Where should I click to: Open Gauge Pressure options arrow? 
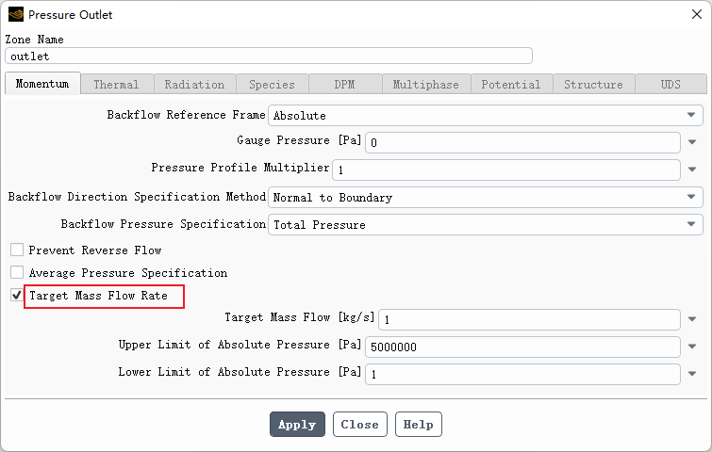coord(692,143)
